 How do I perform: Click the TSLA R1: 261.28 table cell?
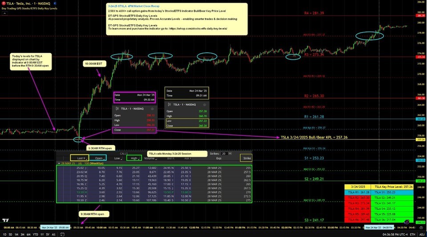pos(358,192)
